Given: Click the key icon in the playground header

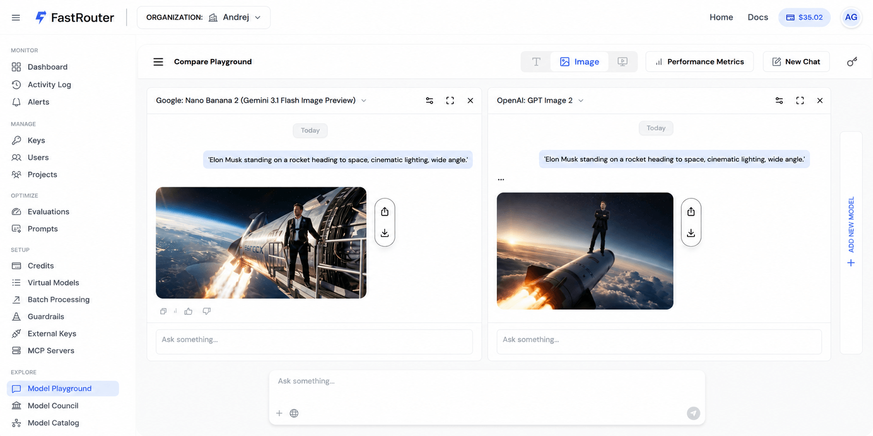Looking at the screenshot, I should pyautogui.click(x=852, y=61).
